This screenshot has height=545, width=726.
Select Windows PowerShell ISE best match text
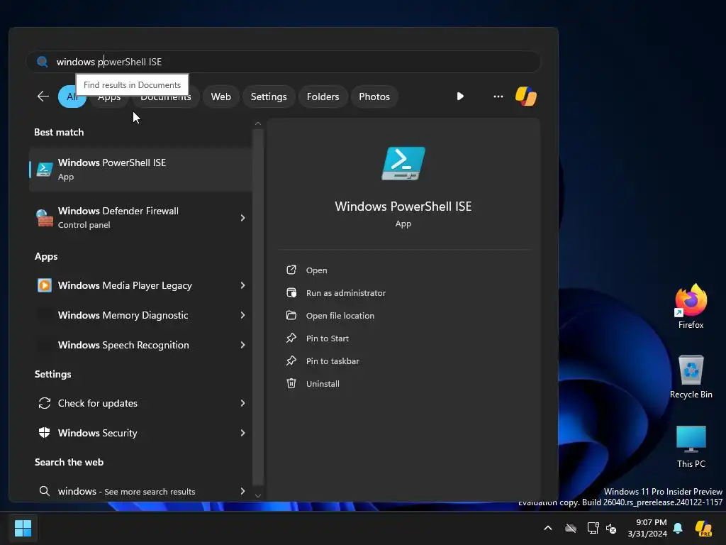[111, 163]
